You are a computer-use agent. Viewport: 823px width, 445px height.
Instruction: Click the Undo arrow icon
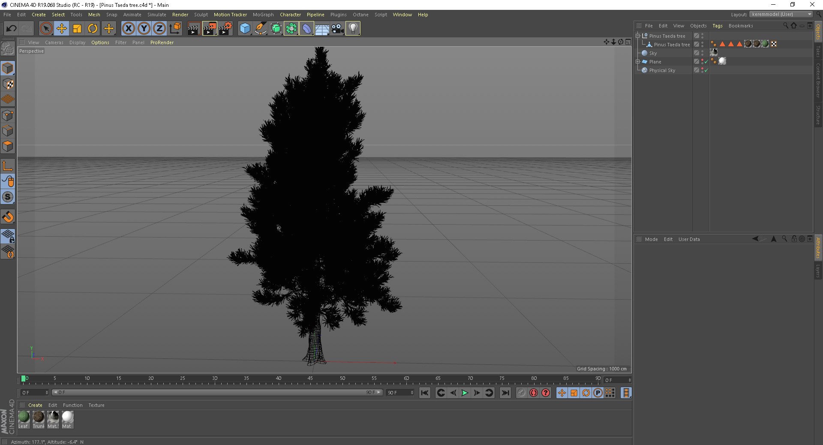[x=12, y=29]
